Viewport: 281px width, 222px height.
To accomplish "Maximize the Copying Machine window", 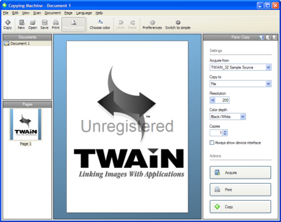I will coord(268,5).
